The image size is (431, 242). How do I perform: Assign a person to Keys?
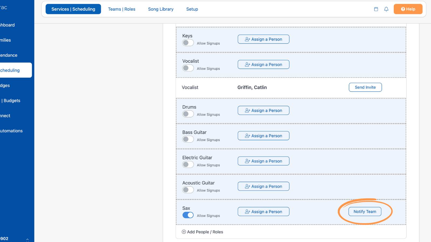click(x=263, y=39)
